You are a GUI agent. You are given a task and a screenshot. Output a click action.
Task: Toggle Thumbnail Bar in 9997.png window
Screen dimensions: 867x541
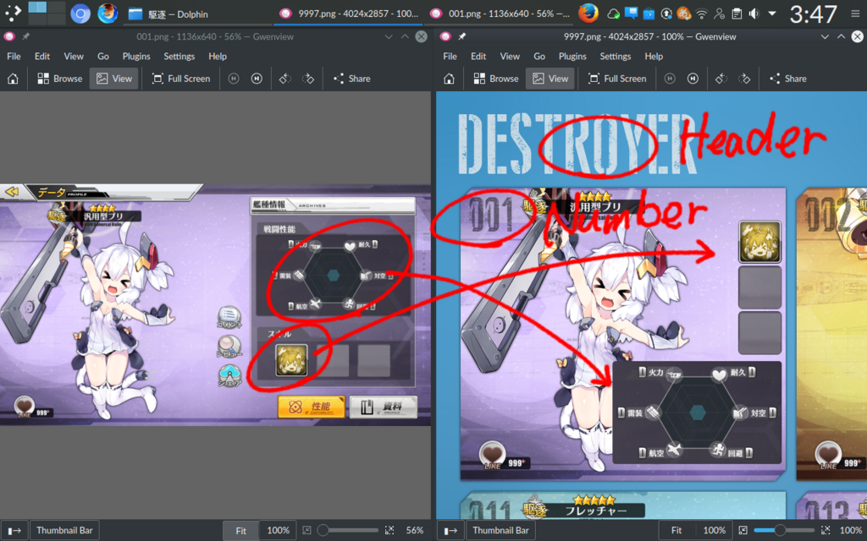tap(500, 531)
